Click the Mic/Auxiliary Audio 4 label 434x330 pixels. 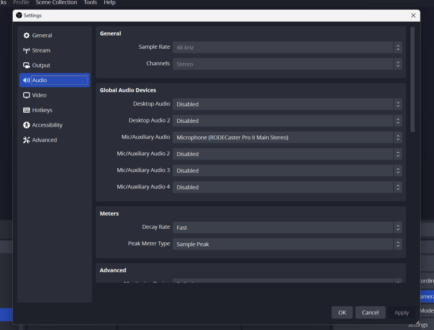[x=143, y=187]
